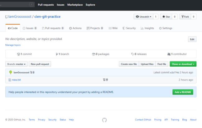Click the search slash shortcut icon
202x128 pixels.
31,5
